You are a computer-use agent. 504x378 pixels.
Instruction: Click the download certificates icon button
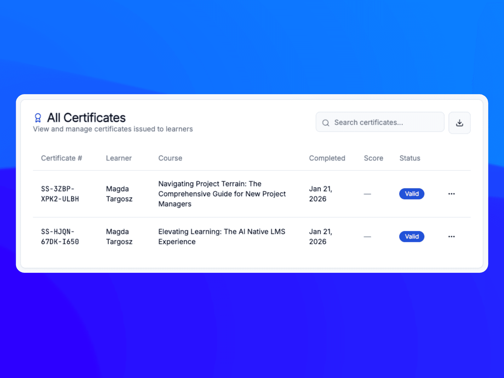click(x=459, y=123)
